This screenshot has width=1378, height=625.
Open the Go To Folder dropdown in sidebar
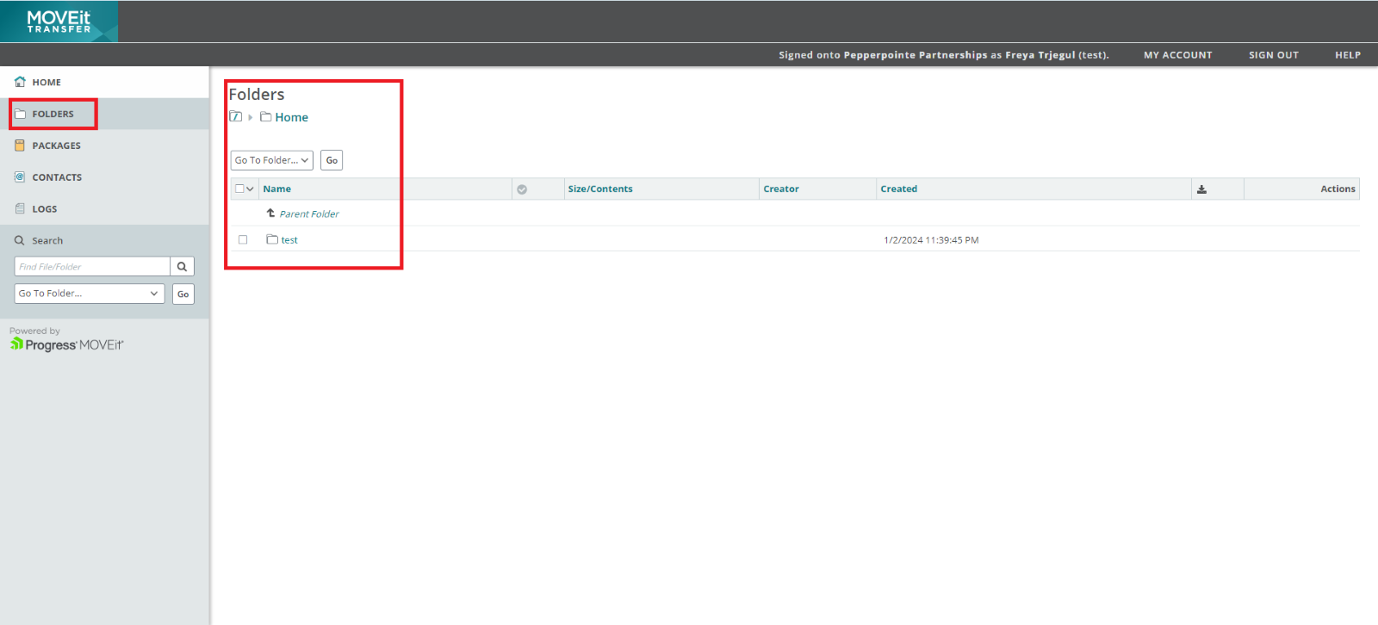90,294
